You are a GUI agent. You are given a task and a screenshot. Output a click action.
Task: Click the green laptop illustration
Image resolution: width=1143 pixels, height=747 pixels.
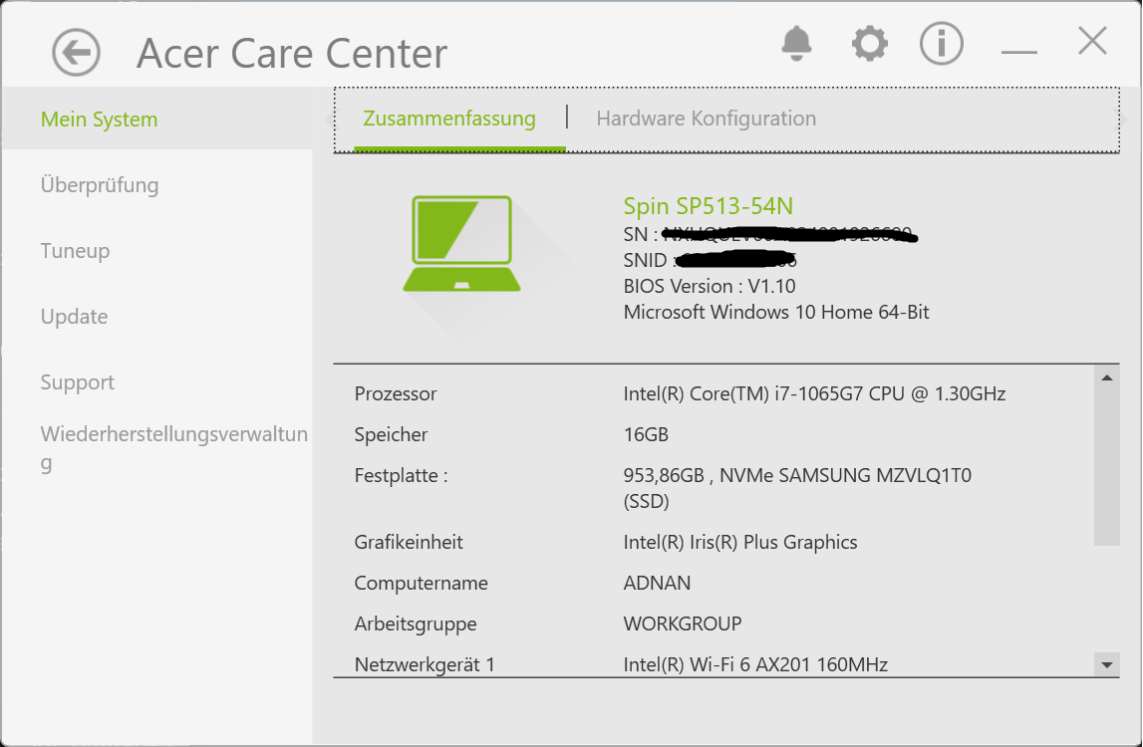pos(461,243)
